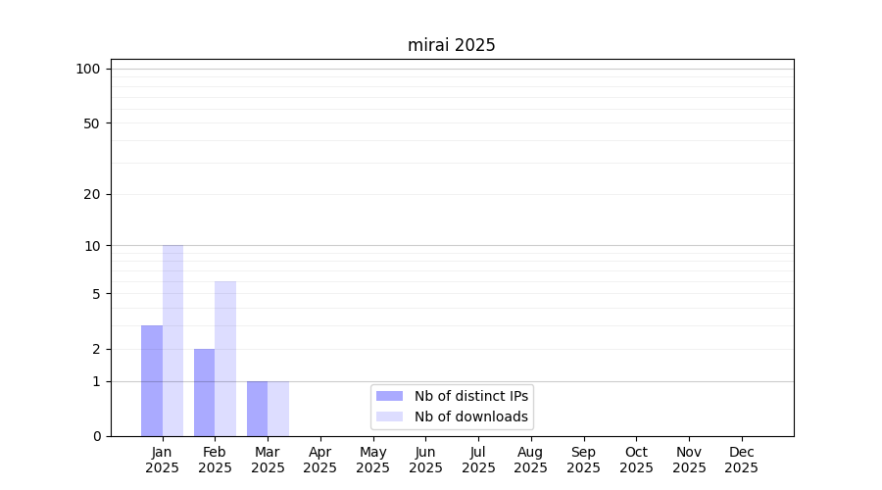882x490 pixels.
Task: Click the 50 y-axis tick label
Action: [x=92, y=123]
